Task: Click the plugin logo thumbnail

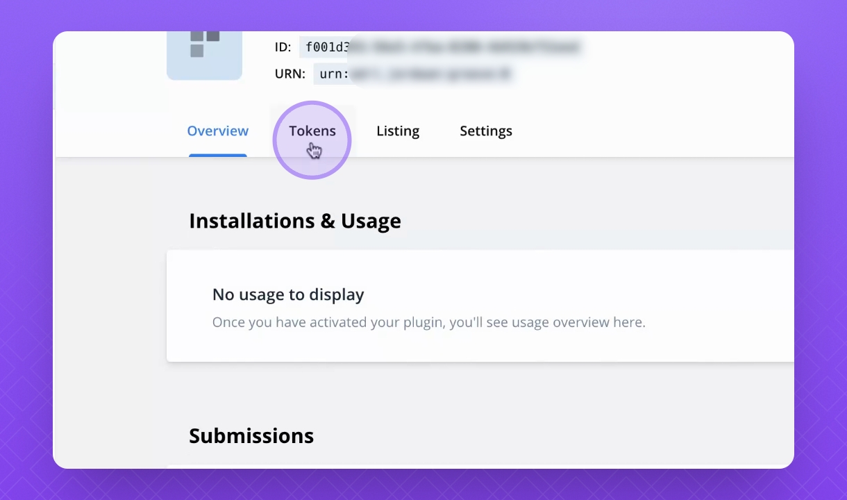Action: click(205, 56)
